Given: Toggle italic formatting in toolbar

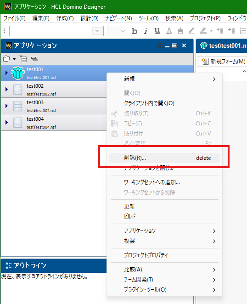Looking at the screenshot, I should (146, 31).
